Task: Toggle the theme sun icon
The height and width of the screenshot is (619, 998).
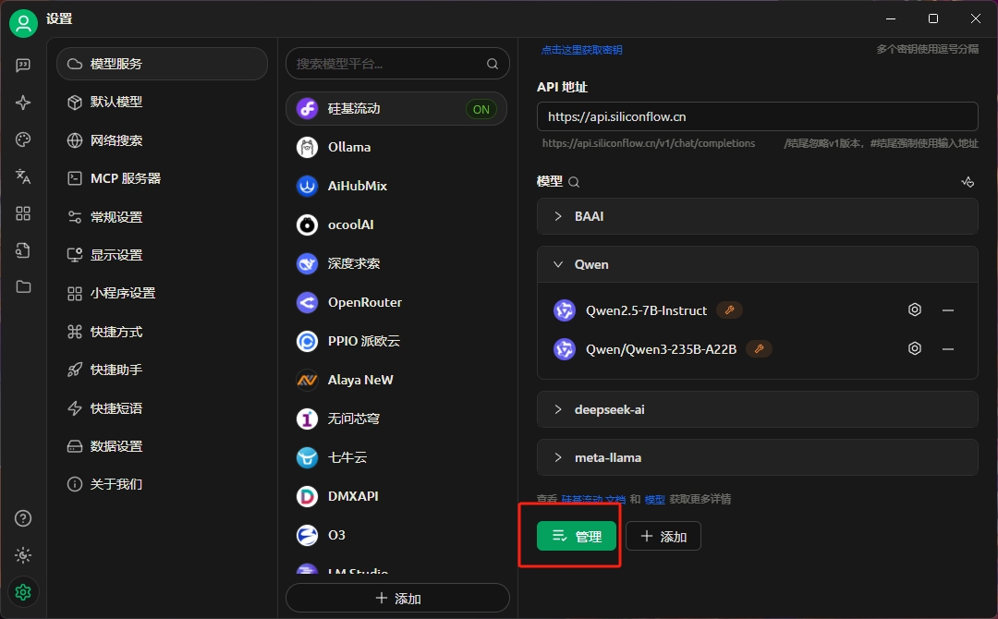Action: pos(23,555)
